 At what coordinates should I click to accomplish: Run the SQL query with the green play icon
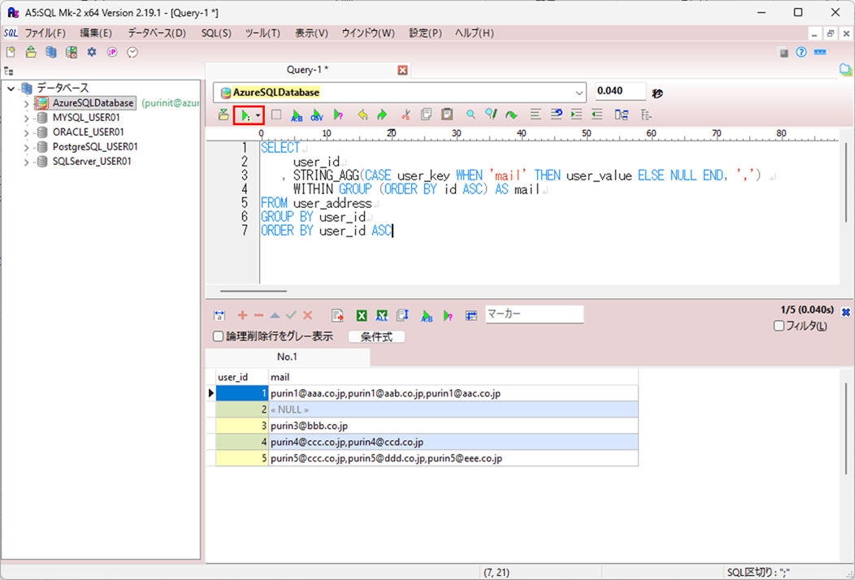244,115
